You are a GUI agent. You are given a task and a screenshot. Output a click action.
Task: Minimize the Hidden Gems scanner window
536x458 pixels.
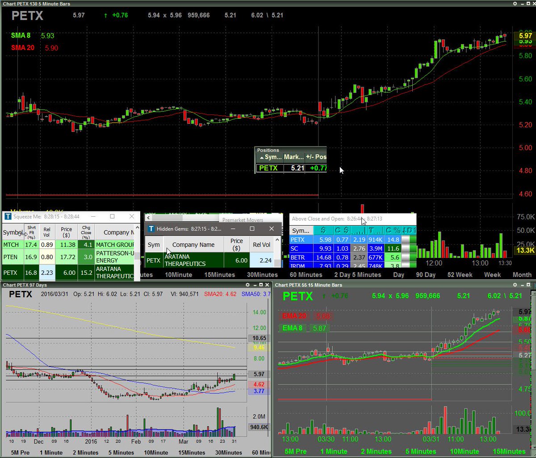point(233,228)
